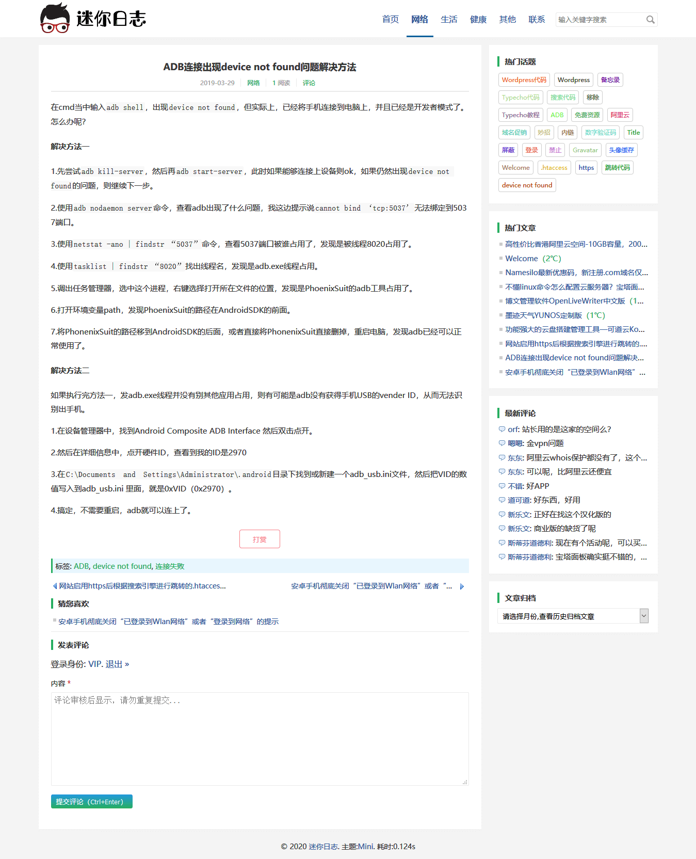Click the Gravatar tag
Viewport: 696px width, 859px height.
585,150
